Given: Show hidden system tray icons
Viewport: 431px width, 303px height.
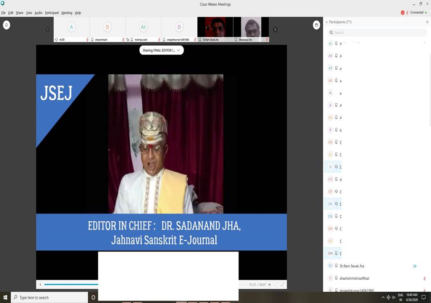Looking at the screenshot, I should (383, 297).
